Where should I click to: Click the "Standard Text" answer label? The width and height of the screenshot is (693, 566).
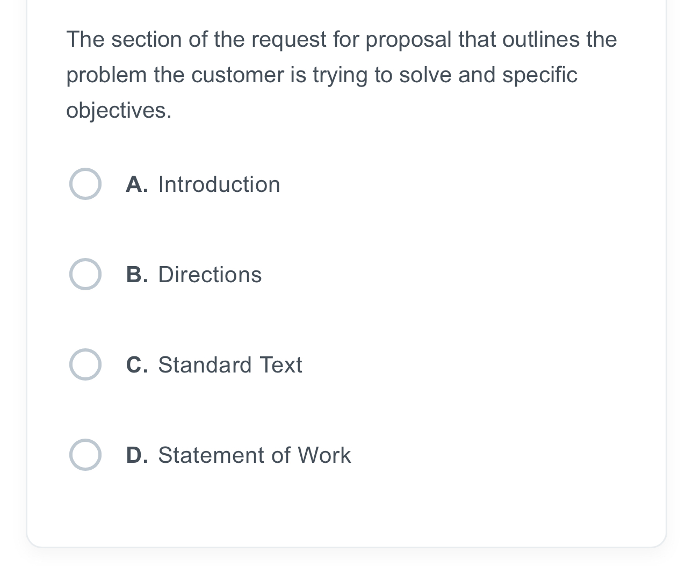click(x=230, y=365)
